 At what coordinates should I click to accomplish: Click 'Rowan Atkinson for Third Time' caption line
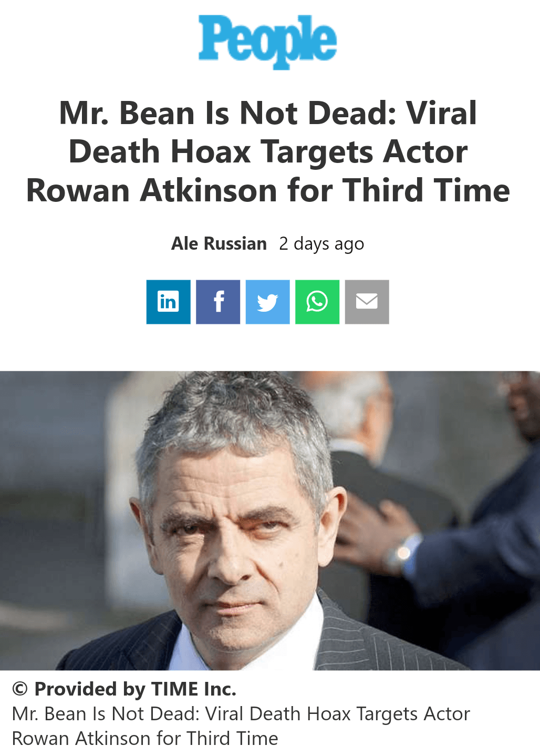(x=145, y=739)
